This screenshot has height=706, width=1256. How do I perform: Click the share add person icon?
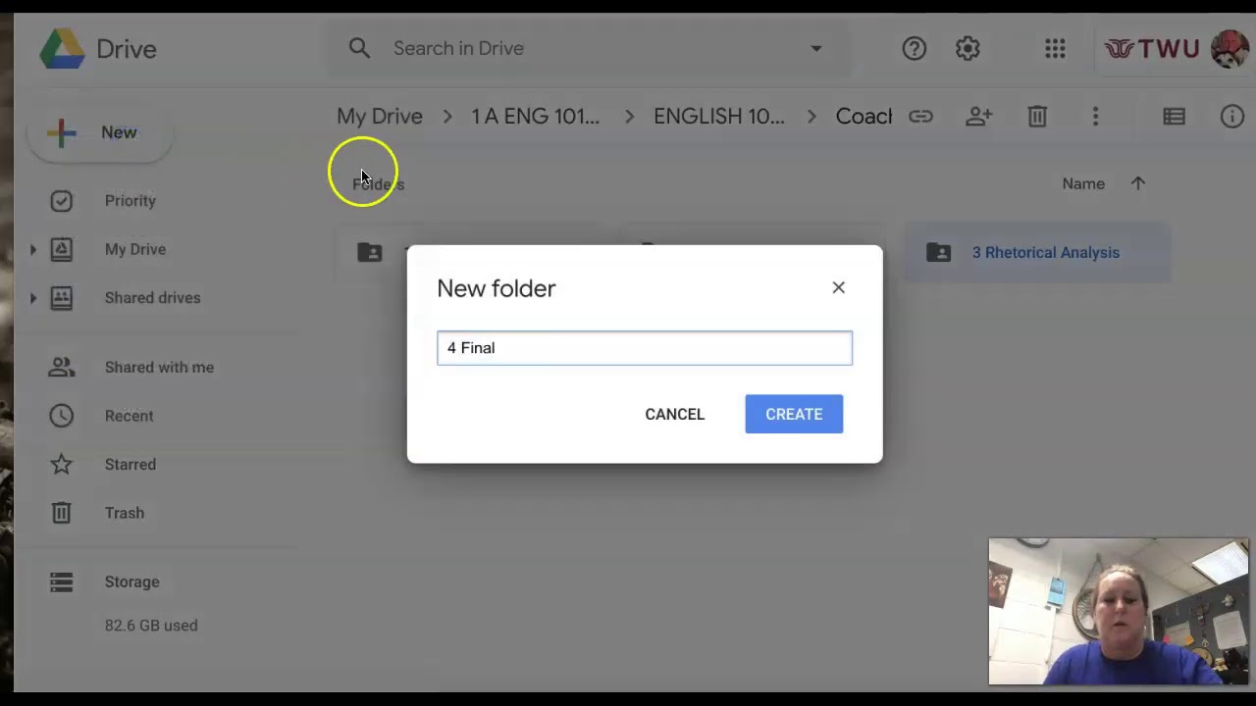pyautogui.click(x=978, y=117)
